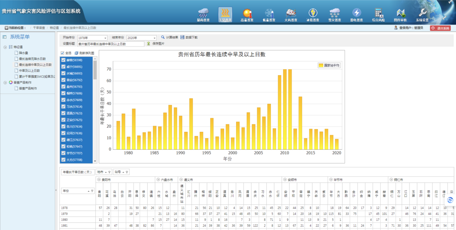
Task: Click the red 退出系统 logout button
Action: (440, 28)
